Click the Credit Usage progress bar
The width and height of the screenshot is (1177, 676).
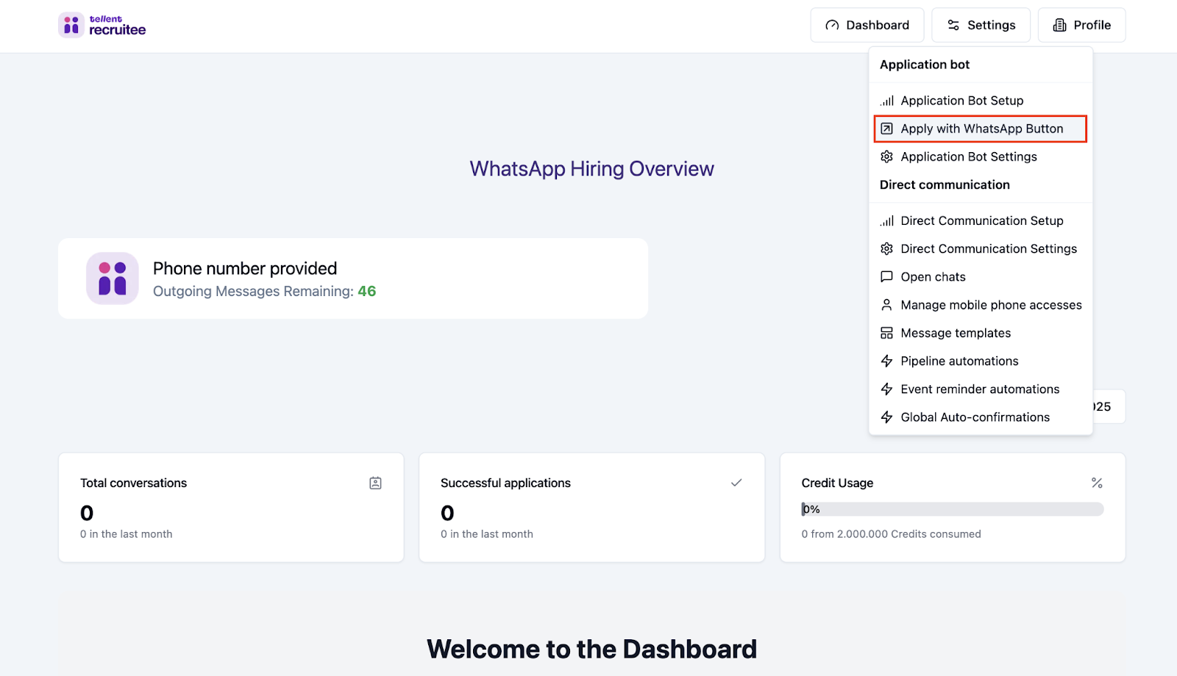point(952,508)
